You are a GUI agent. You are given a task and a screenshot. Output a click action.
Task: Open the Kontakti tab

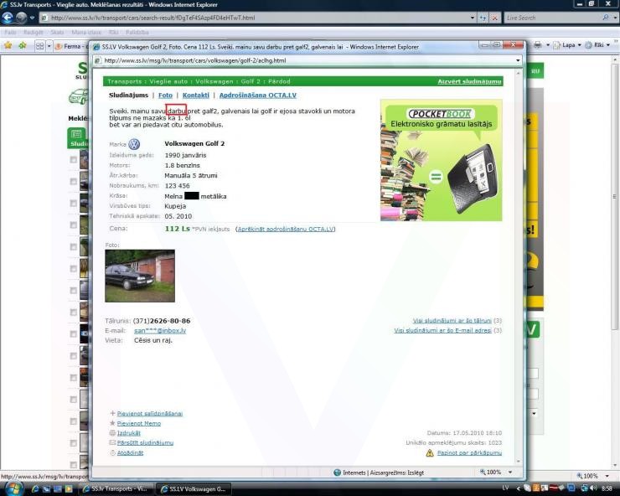point(196,96)
